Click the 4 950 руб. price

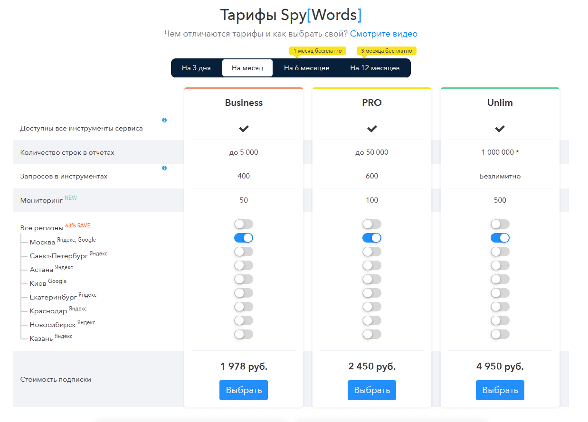tap(500, 366)
